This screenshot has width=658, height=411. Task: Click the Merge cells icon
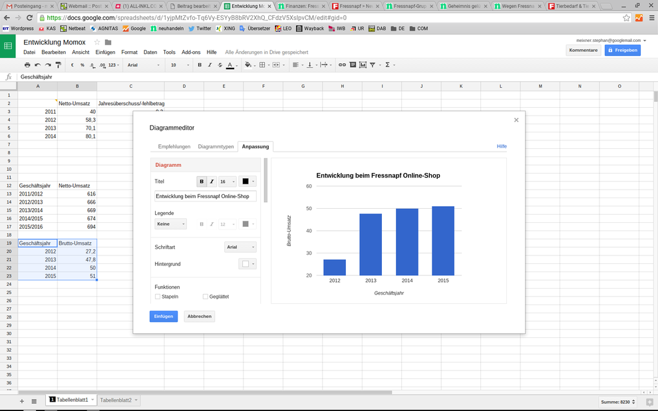pyautogui.click(x=276, y=65)
